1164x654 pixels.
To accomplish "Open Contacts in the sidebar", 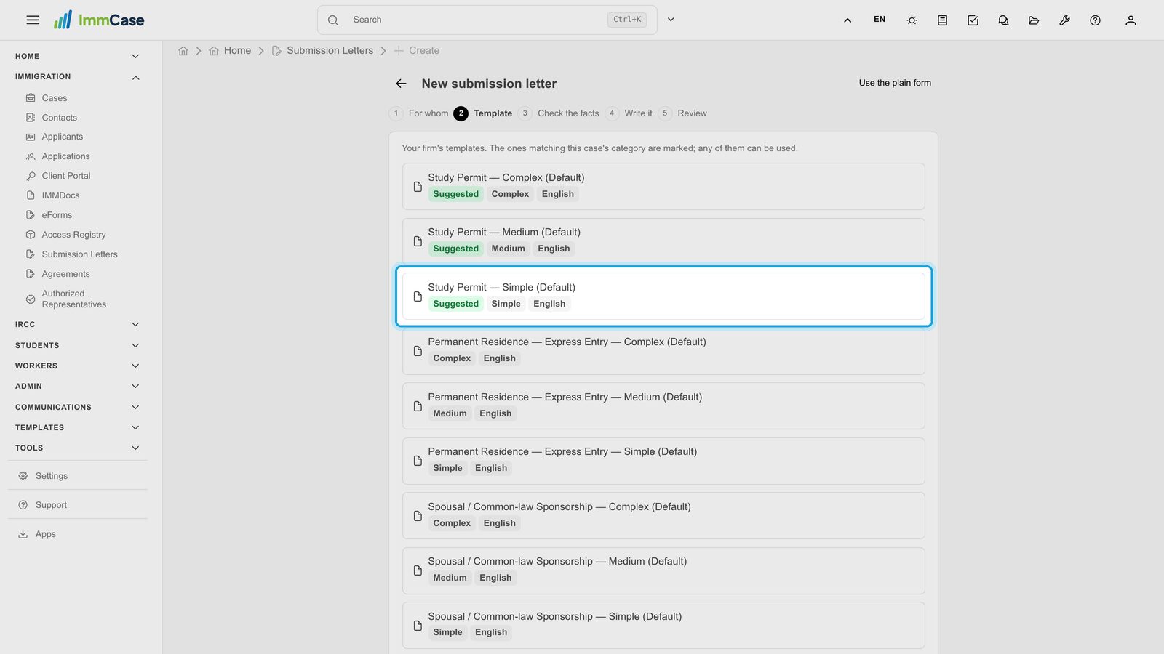I will [x=59, y=118].
